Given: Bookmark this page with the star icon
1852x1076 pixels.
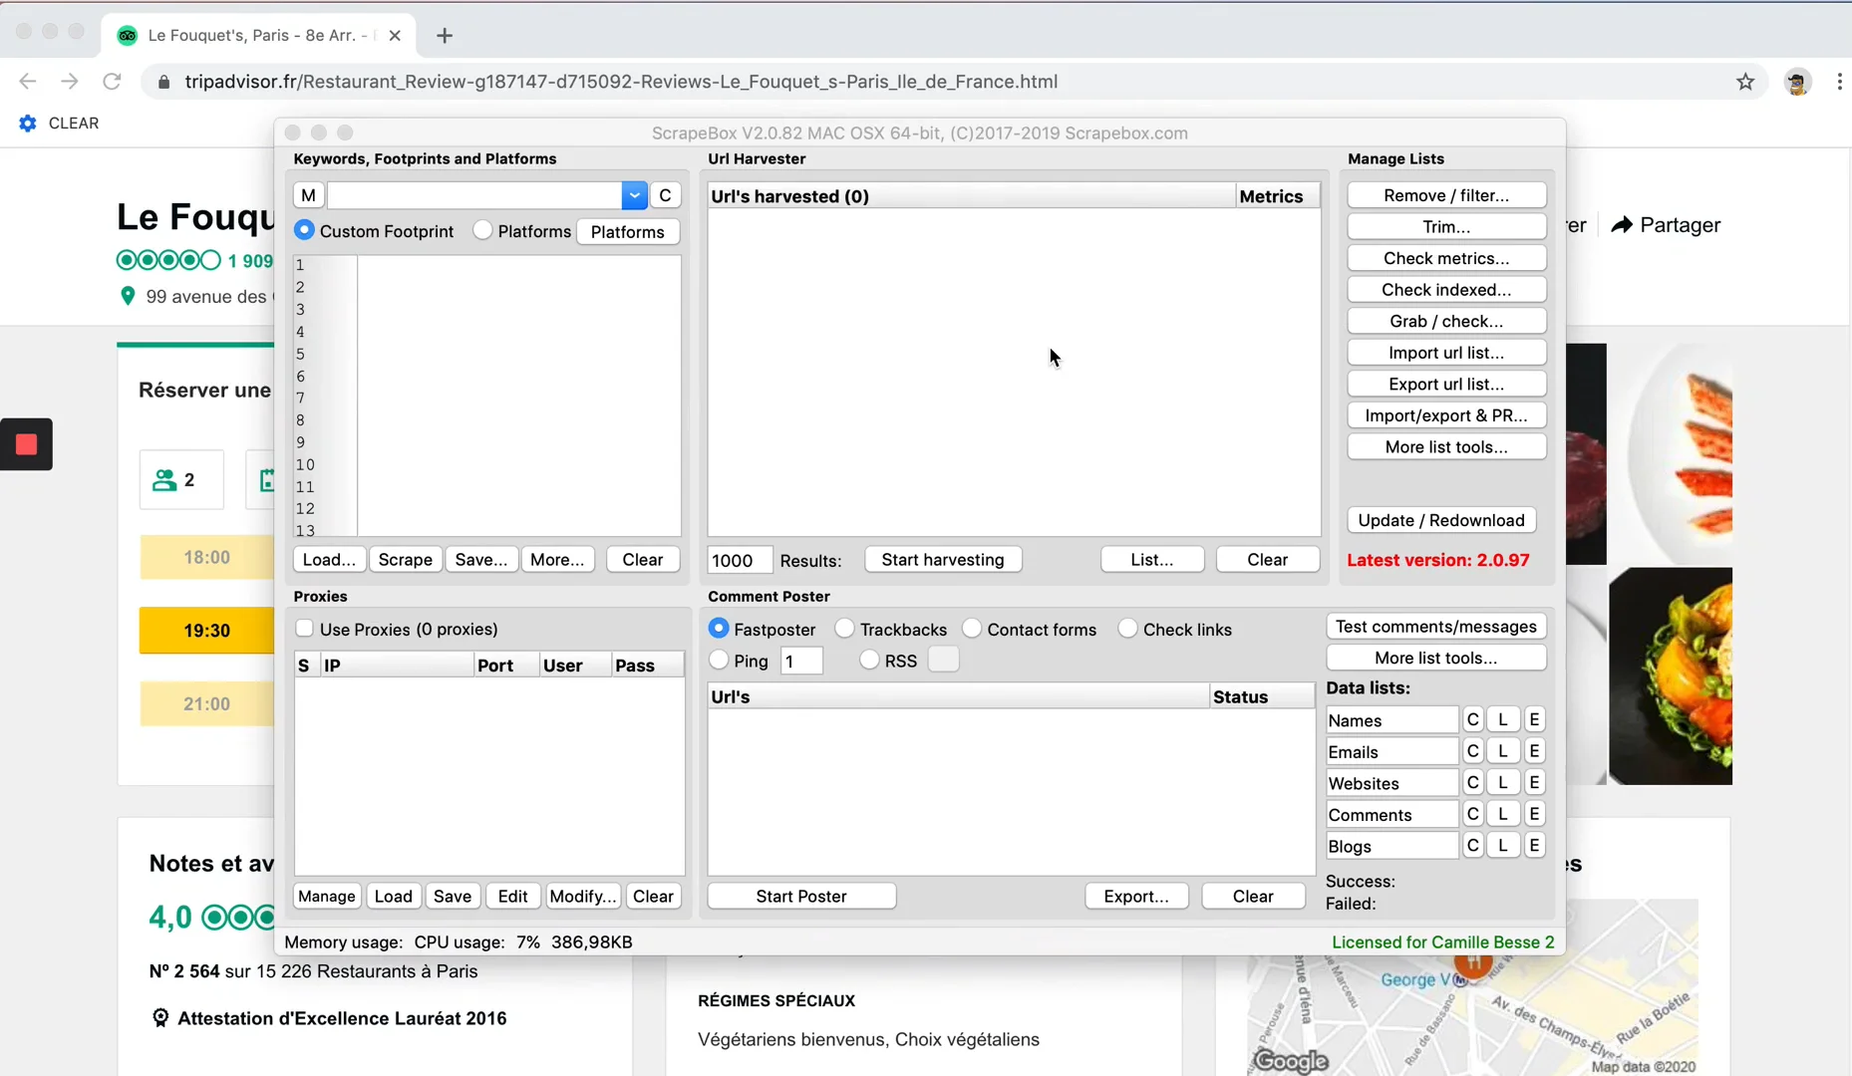Looking at the screenshot, I should [1744, 82].
